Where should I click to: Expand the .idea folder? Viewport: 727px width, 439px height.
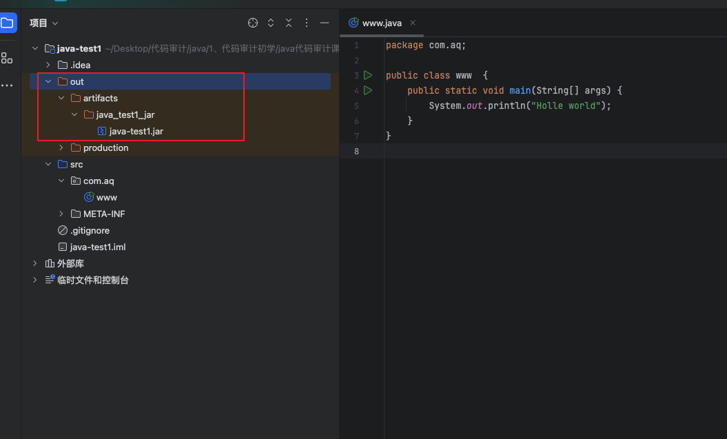[48, 65]
